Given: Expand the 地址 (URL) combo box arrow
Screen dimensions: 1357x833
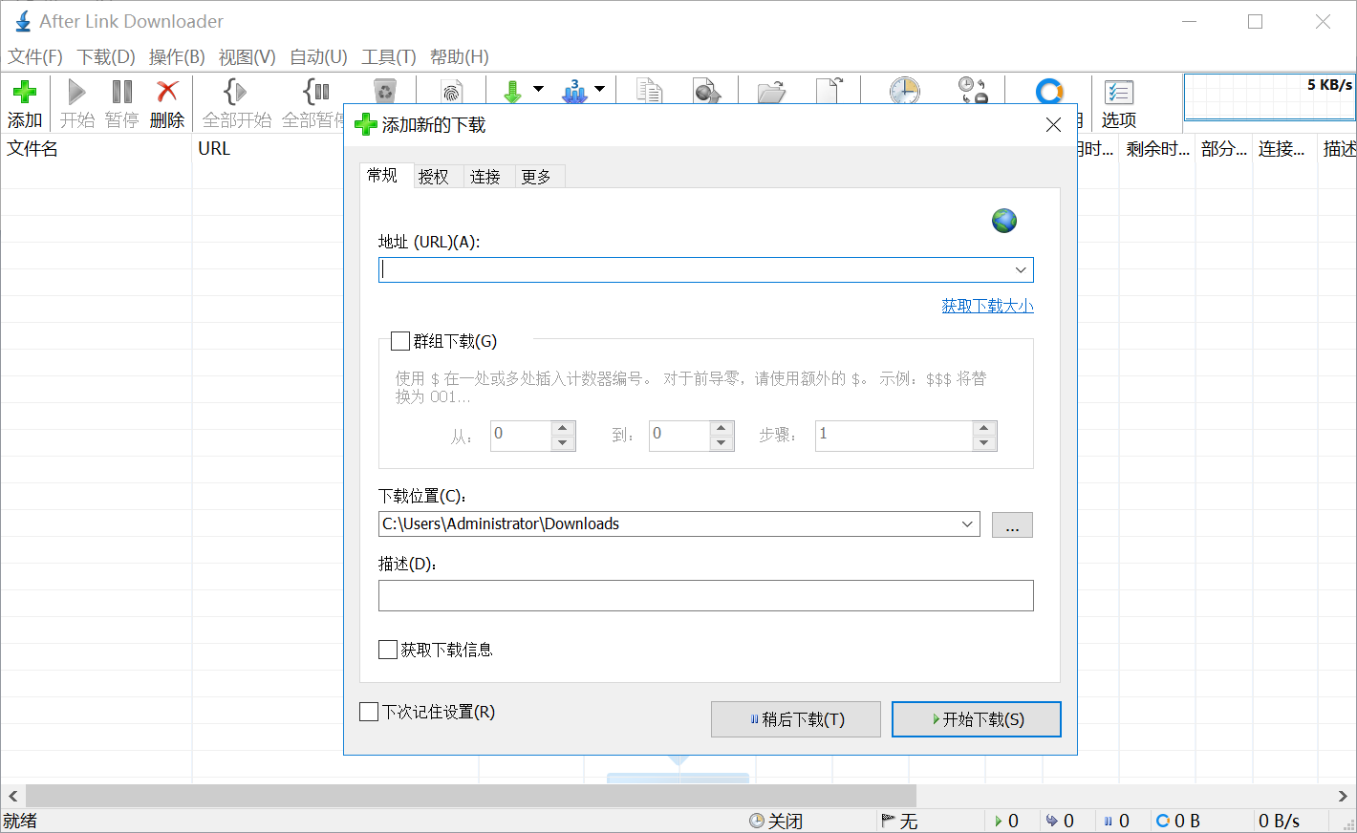Looking at the screenshot, I should coord(1021,270).
